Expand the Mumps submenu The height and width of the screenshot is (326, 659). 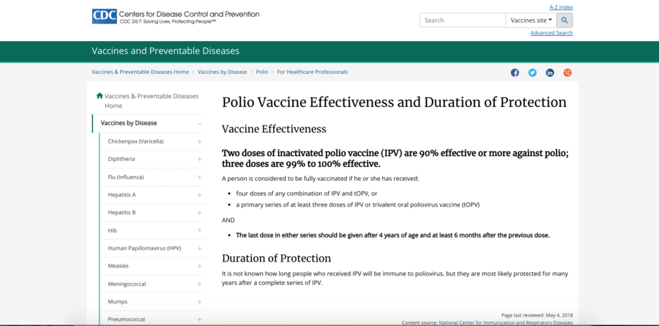[x=200, y=302]
